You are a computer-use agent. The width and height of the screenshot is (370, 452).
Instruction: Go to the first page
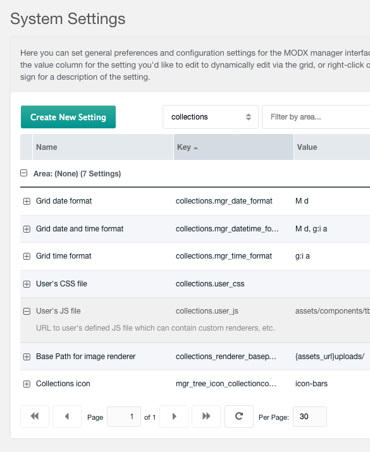(x=35, y=416)
